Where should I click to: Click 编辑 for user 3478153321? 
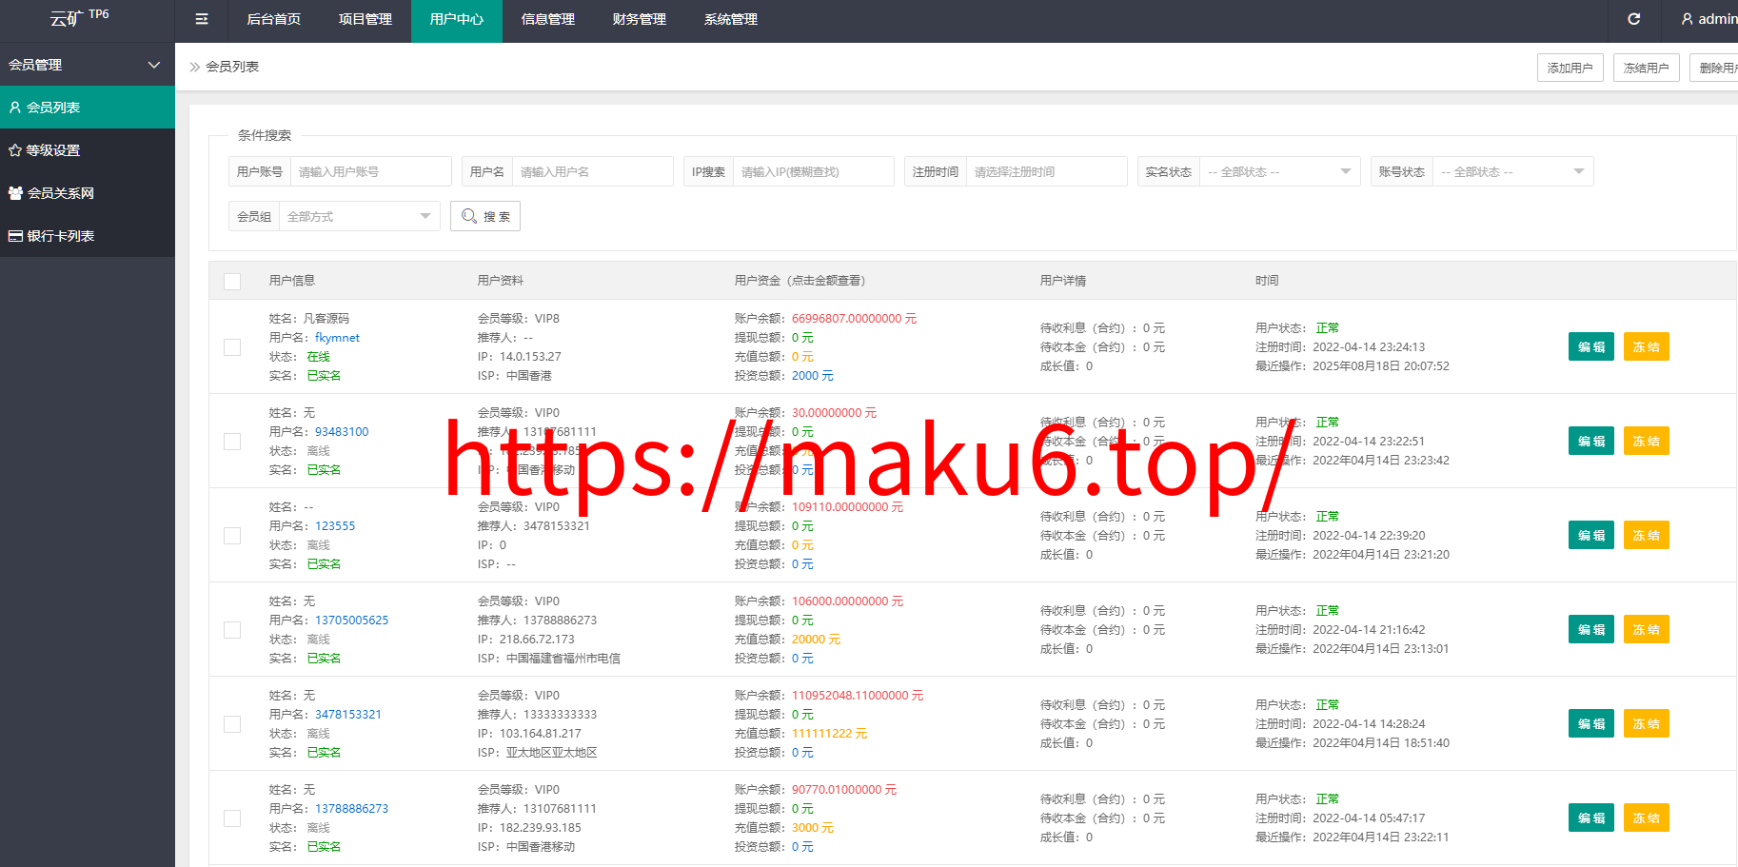1591,723
